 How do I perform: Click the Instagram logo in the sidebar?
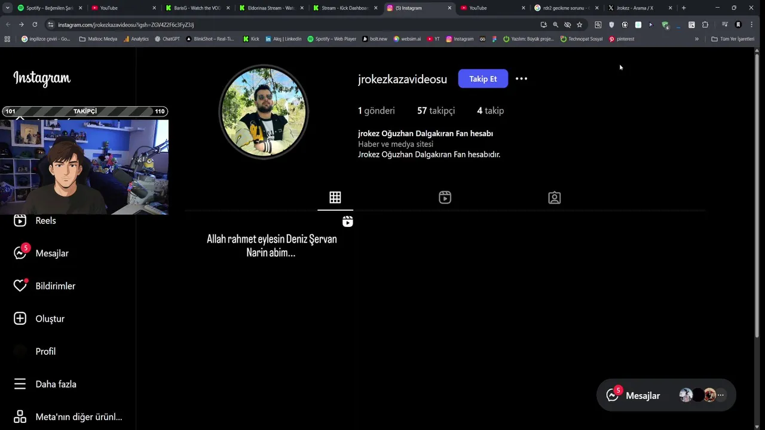[42, 78]
